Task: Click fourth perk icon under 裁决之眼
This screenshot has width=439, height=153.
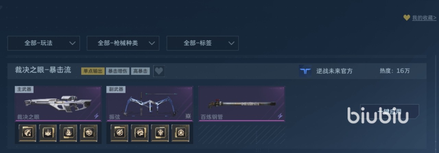Action: coord(88,133)
